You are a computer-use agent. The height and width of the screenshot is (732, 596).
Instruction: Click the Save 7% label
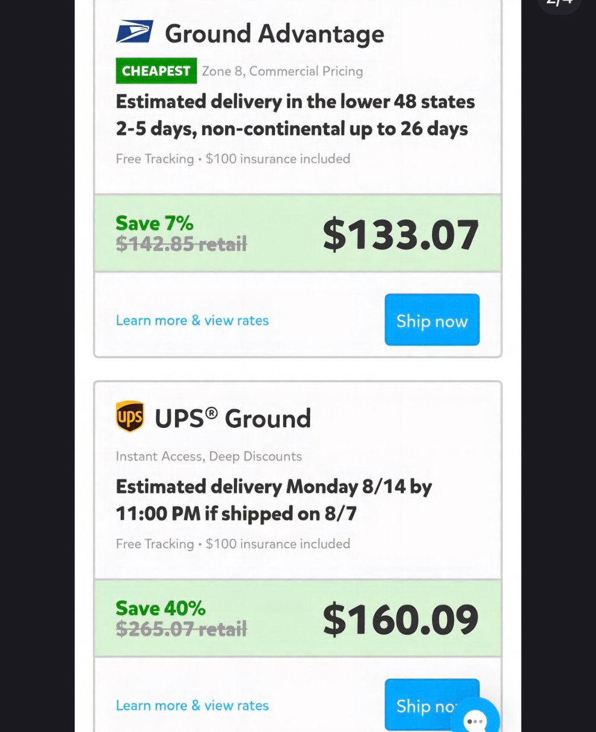(x=155, y=224)
